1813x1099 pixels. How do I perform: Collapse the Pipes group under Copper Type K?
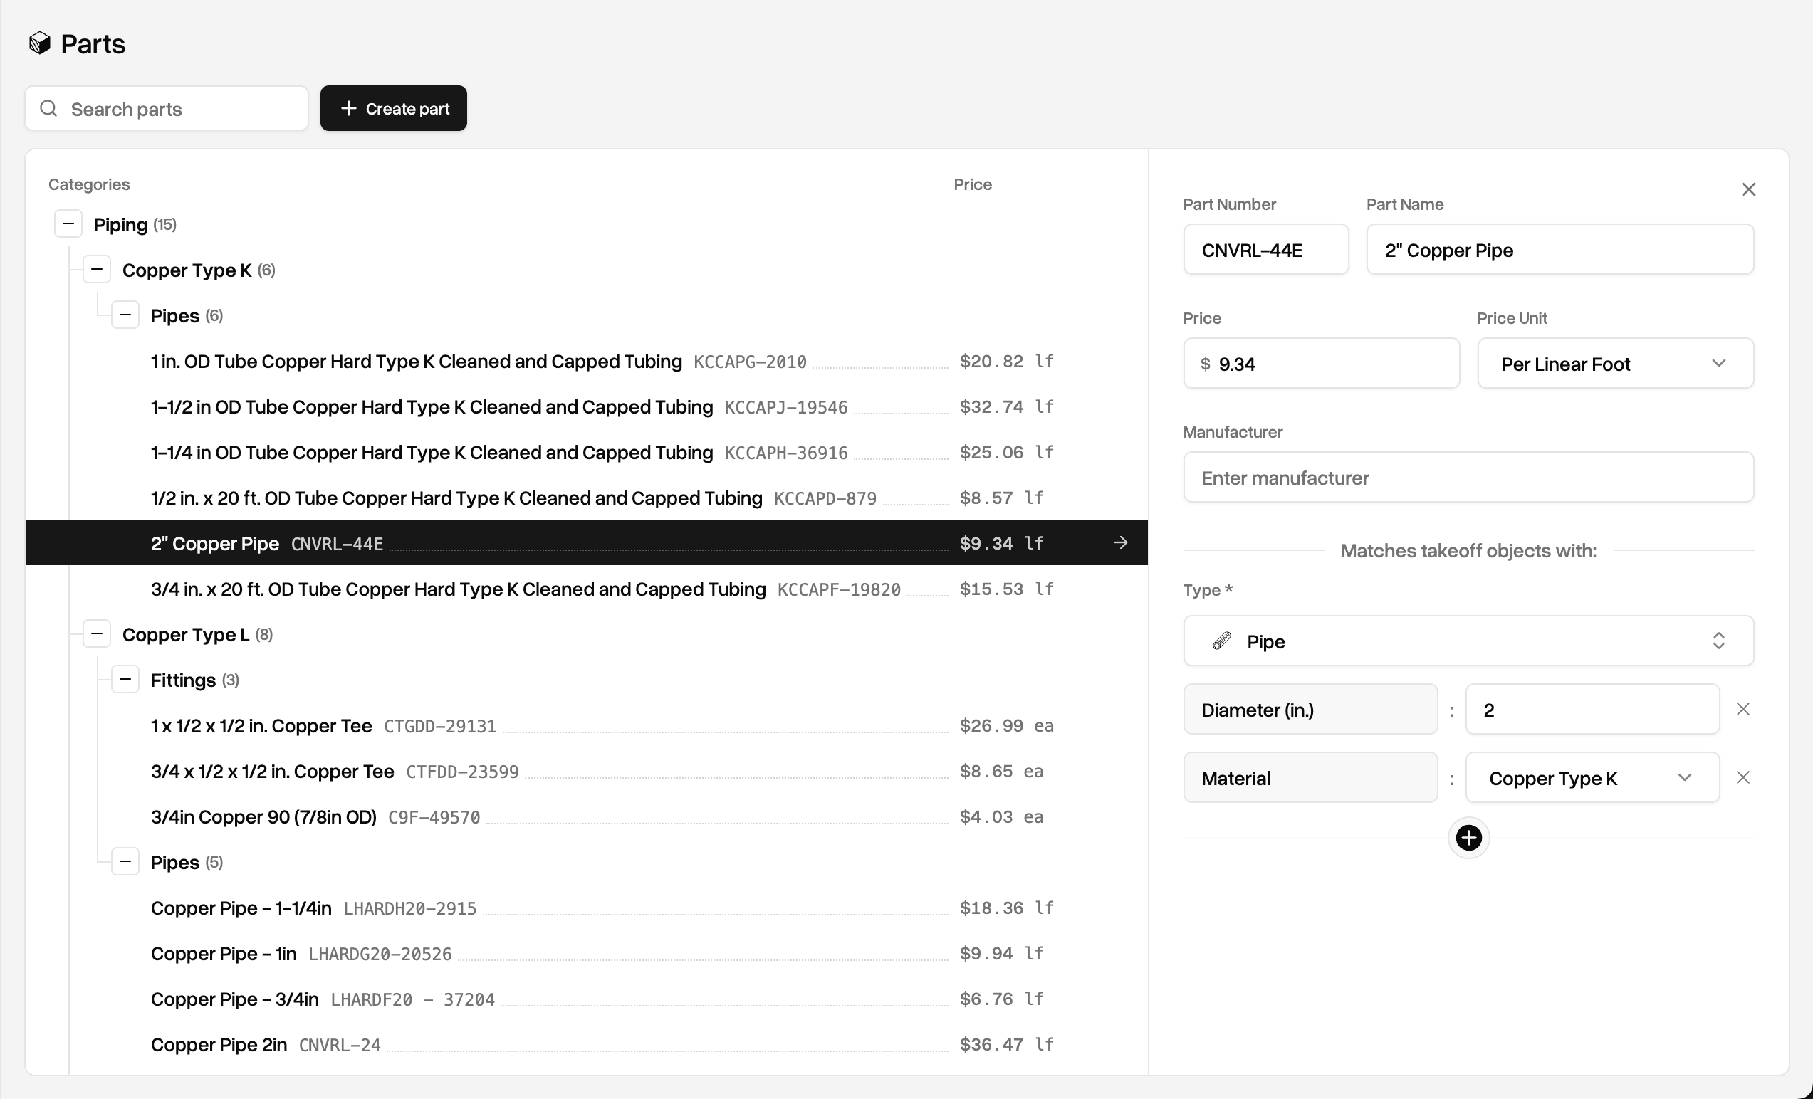coord(125,315)
